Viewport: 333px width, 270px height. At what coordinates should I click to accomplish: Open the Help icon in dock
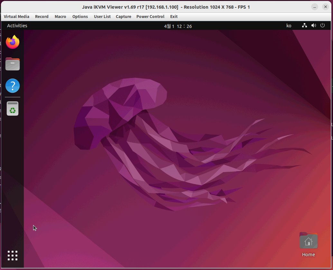click(13, 86)
